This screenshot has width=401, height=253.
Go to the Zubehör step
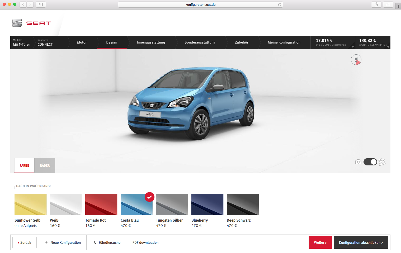click(242, 42)
